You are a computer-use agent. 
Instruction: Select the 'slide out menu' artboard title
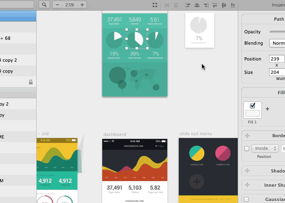(x=196, y=134)
